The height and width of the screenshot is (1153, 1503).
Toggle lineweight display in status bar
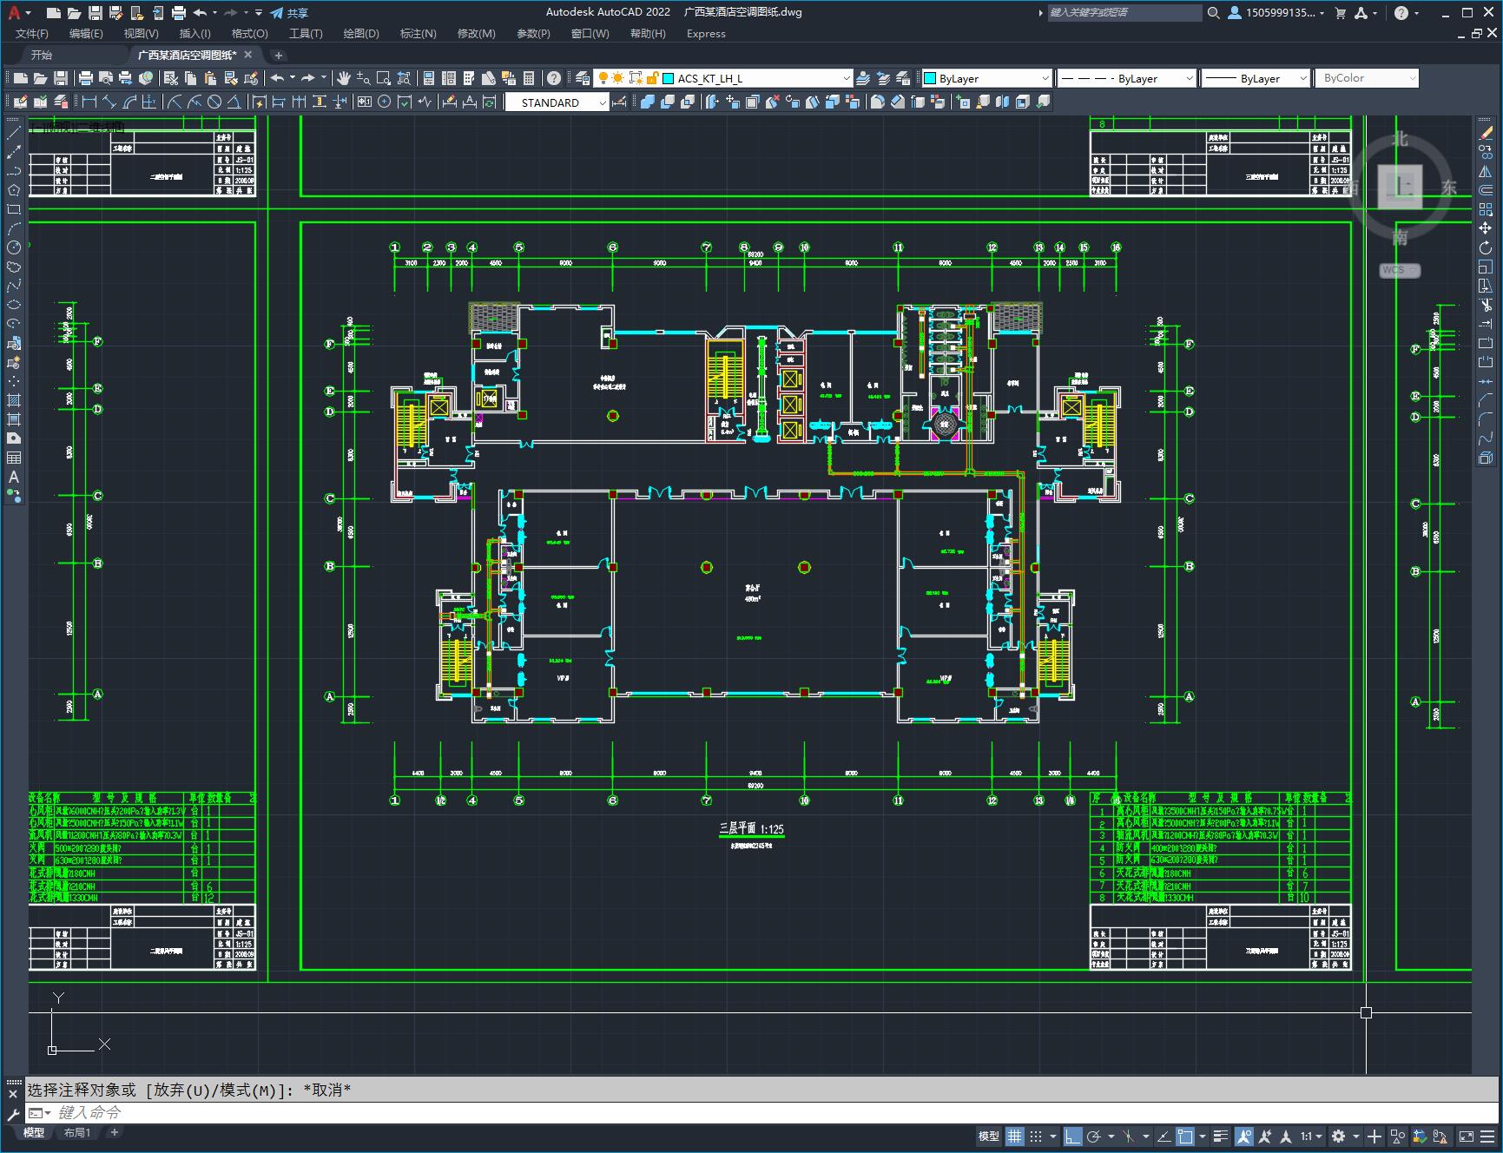tap(1221, 1136)
